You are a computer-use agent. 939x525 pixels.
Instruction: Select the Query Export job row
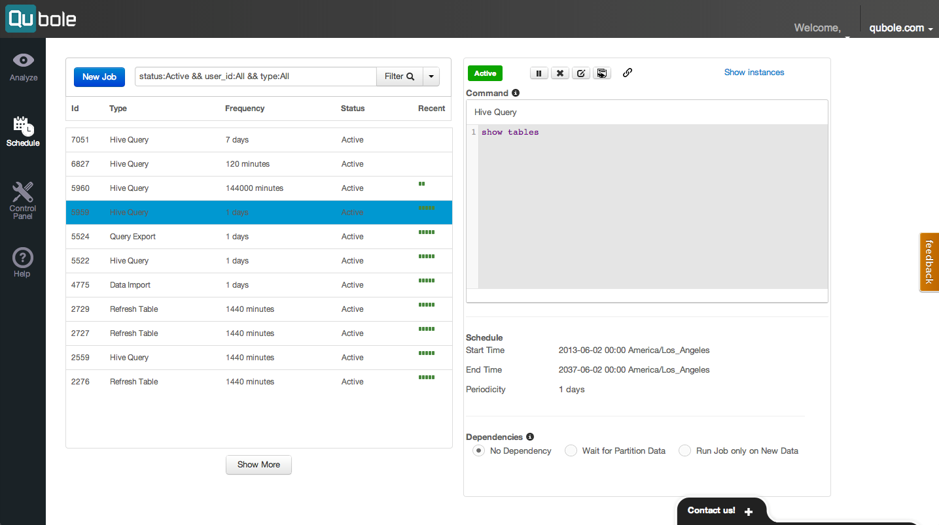tap(259, 237)
